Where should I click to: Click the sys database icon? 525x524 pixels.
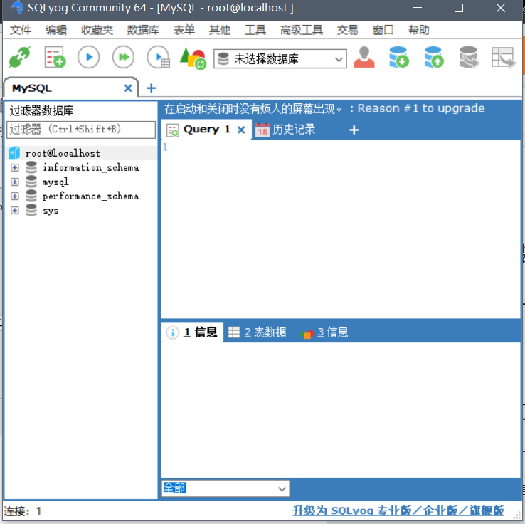(x=31, y=210)
